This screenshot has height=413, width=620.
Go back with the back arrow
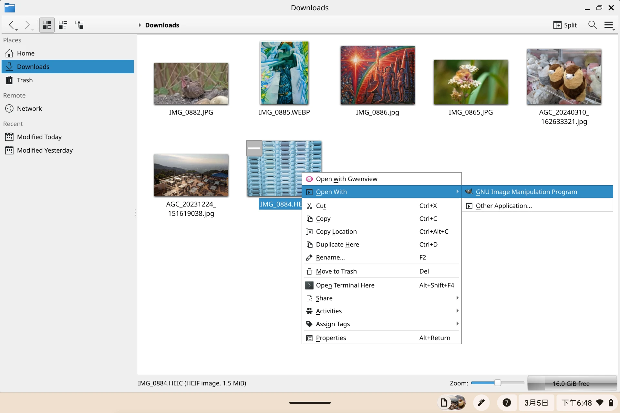point(12,25)
